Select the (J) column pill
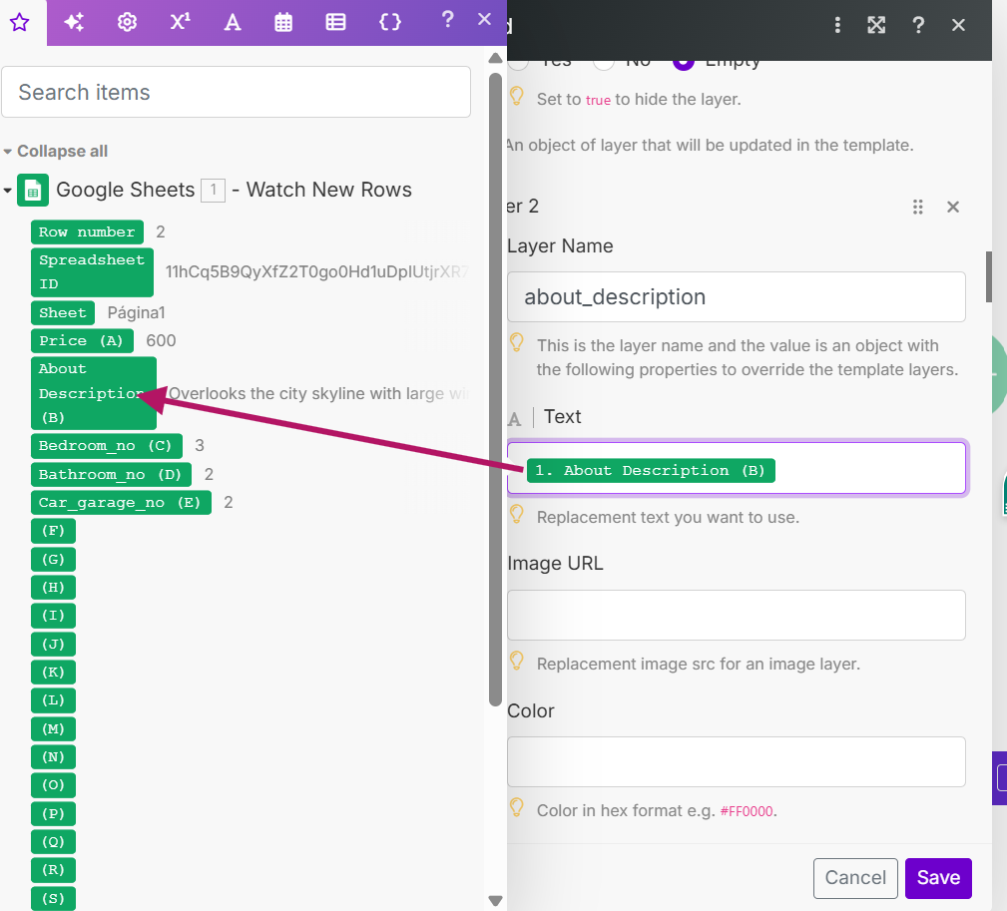1007x911 pixels. click(53, 644)
